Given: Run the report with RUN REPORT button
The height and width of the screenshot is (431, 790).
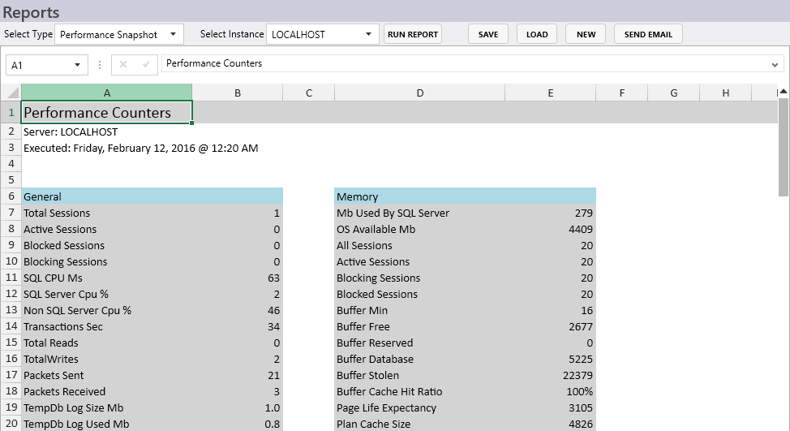Looking at the screenshot, I should (413, 34).
